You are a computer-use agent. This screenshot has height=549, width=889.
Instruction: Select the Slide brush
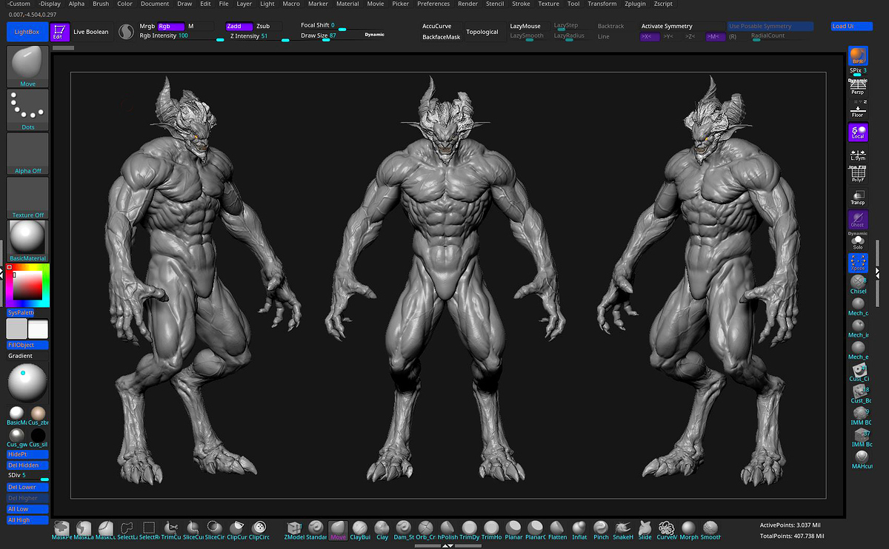pos(645,530)
